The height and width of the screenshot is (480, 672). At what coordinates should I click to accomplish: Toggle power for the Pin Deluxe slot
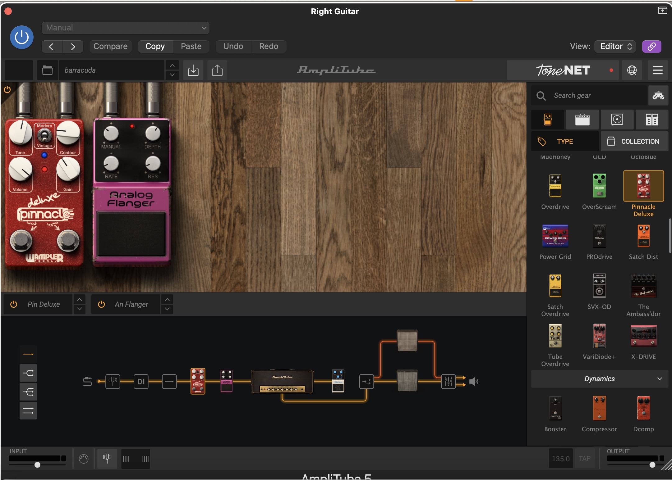click(14, 304)
